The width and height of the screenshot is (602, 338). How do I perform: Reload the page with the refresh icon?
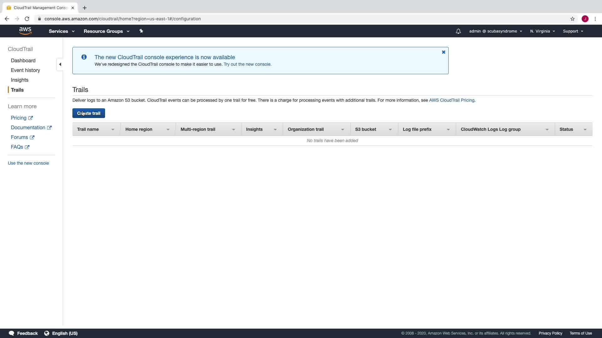pyautogui.click(x=27, y=19)
